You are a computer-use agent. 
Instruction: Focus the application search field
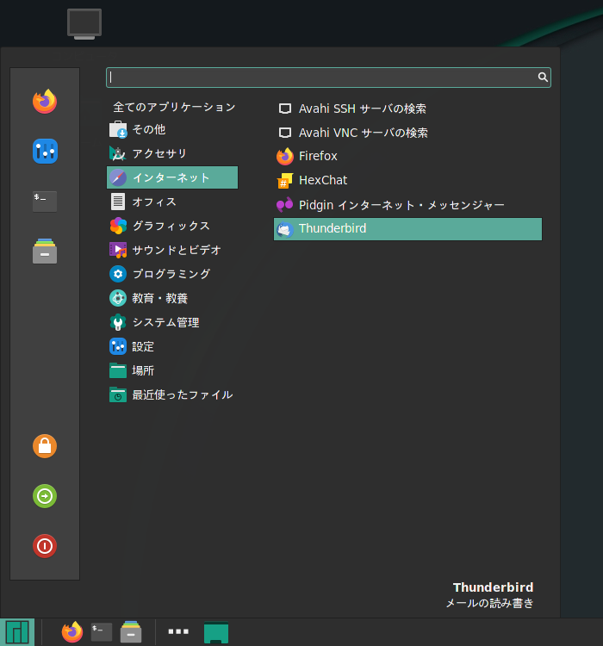tap(328, 78)
